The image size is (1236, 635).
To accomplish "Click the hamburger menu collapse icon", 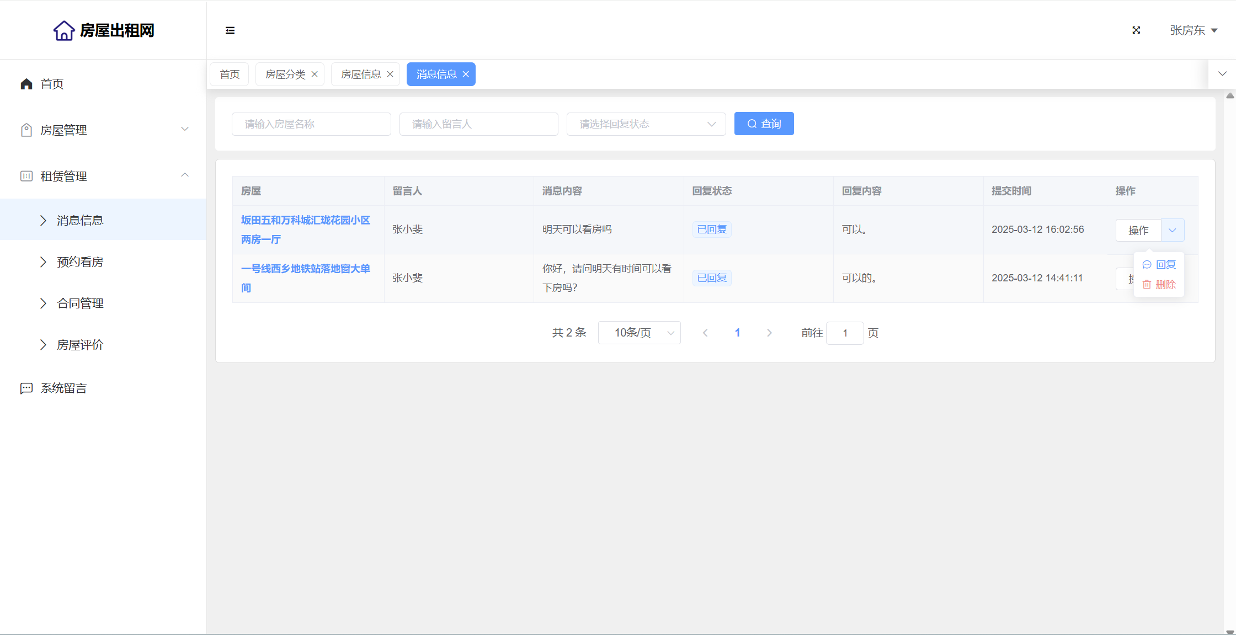I will pyautogui.click(x=230, y=30).
